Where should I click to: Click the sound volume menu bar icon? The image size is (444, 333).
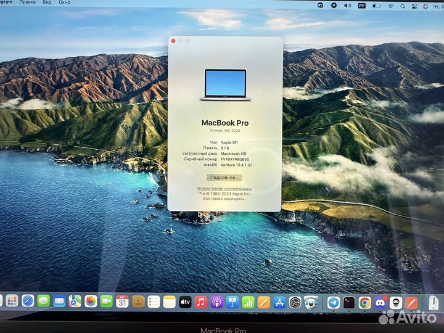click(347, 6)
